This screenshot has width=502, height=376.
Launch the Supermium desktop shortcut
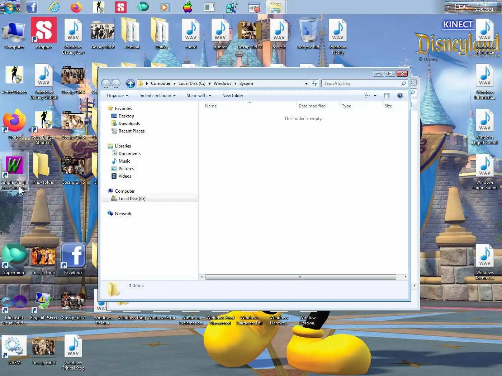[14, 259]
